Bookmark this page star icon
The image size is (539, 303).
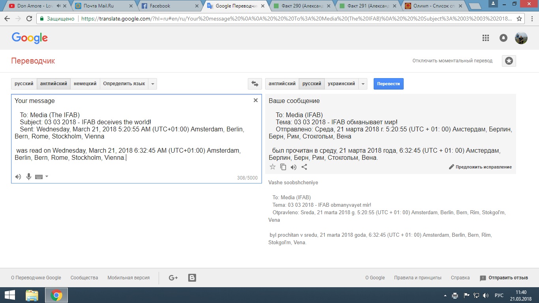pyautogui.click(x=519, y=19)
